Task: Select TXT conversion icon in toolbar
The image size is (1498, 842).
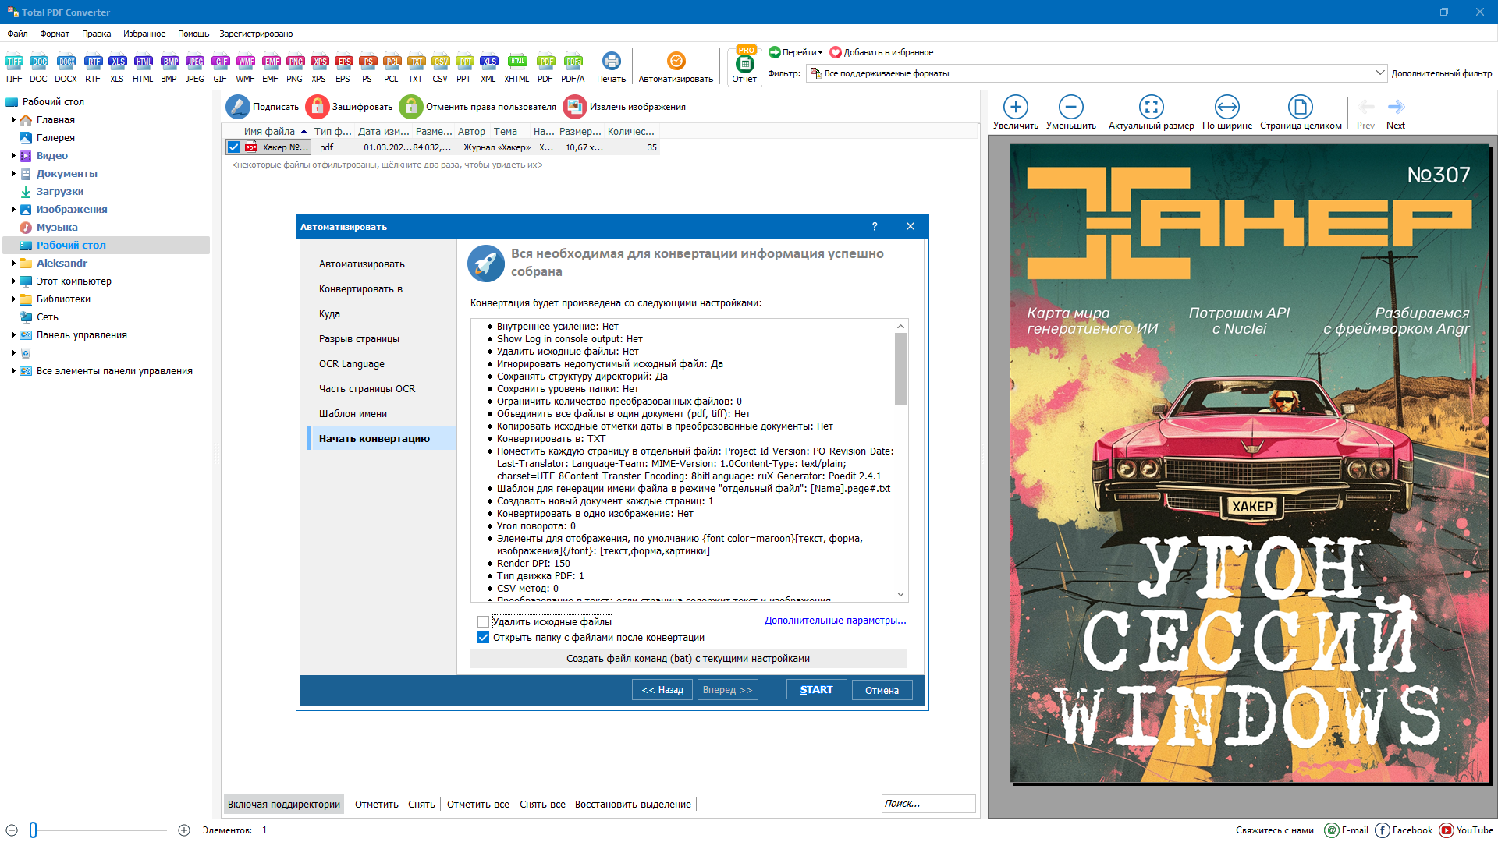Action: pos(416,68)
